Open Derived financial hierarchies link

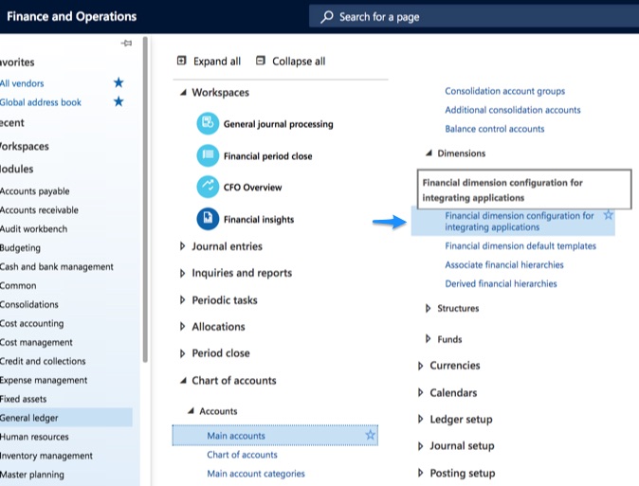coord(501,283)
